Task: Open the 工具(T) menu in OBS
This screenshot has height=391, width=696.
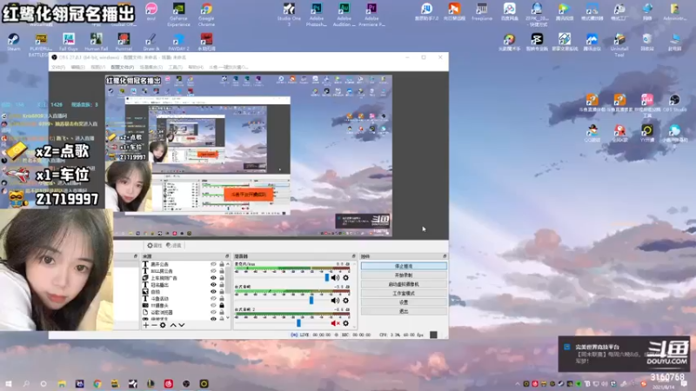Action: tap(176, 68)
